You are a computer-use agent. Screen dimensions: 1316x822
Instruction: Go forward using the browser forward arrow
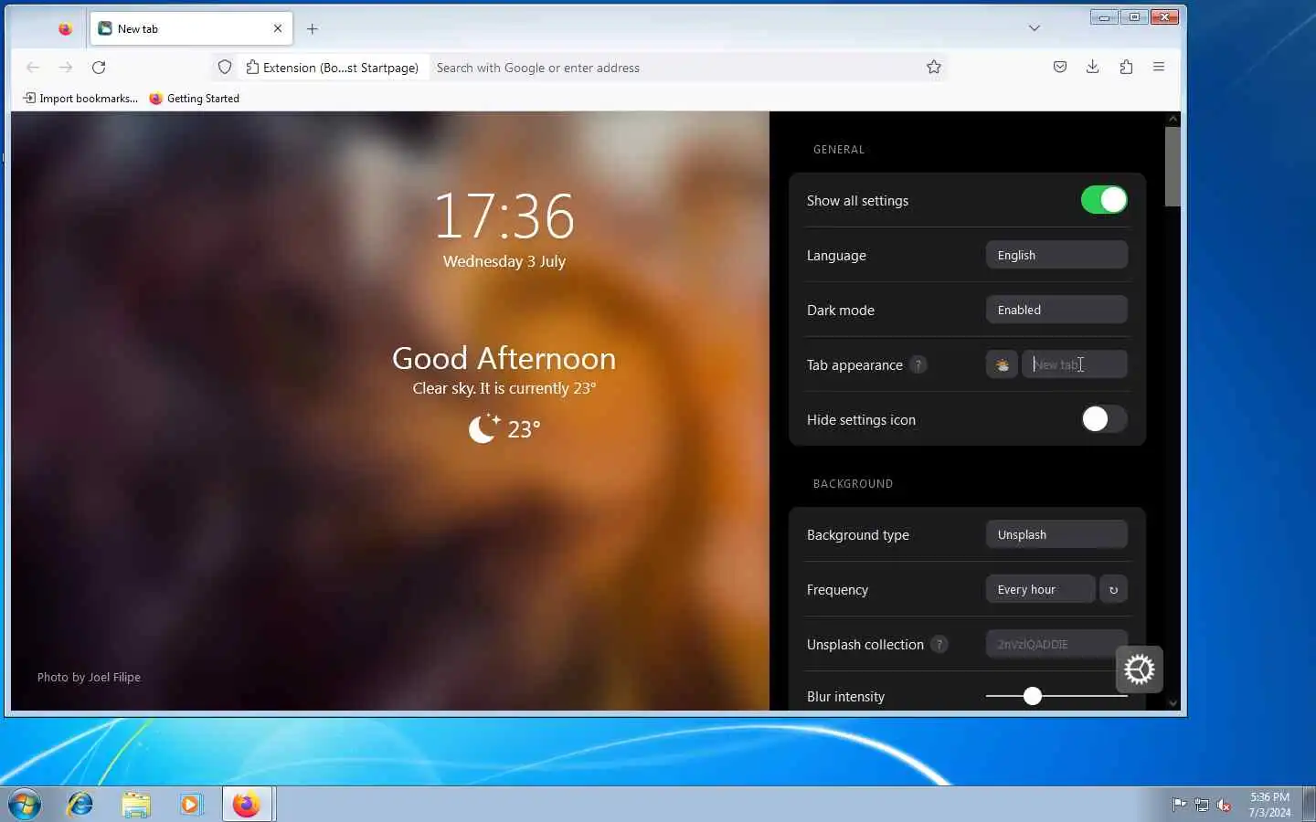[x=66, y=67]
